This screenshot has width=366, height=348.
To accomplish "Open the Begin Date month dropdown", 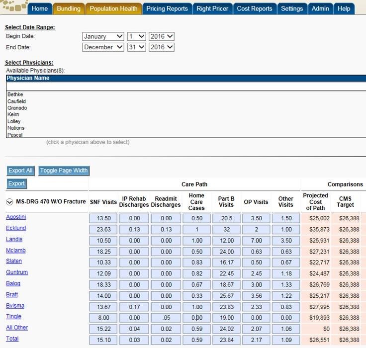I will (x=103, y=36).
